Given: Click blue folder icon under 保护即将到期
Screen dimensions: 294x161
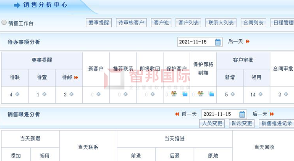Looking at the screenshot, I should coord(211,93).
